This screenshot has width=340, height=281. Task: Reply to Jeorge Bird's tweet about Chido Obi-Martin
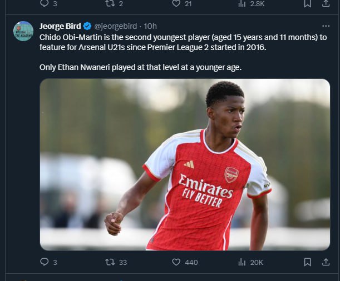click(x=44, y=262)
